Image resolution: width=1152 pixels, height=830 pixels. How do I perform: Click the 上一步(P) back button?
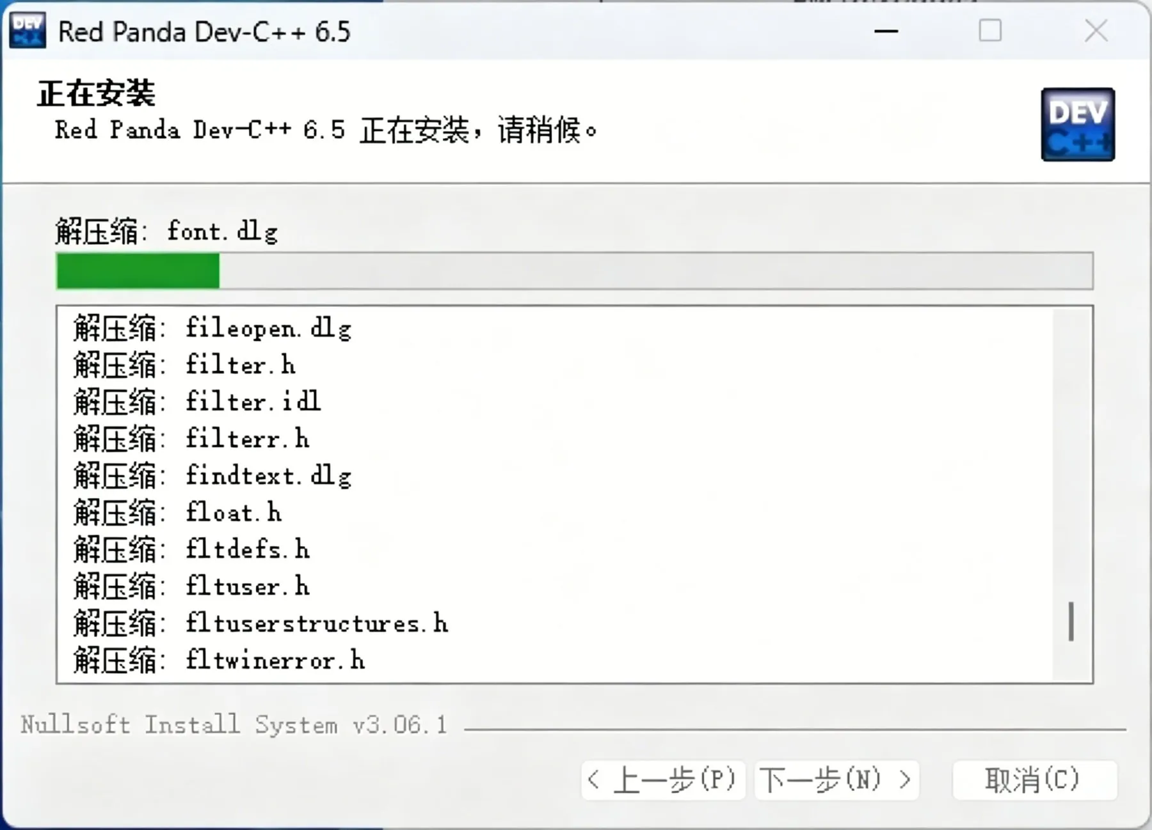[x=663, y=780]
